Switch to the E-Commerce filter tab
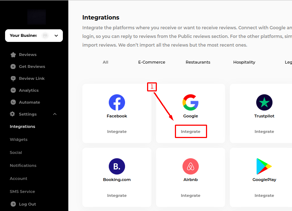This screenshot has width=292, height=211. click(151, 62)
